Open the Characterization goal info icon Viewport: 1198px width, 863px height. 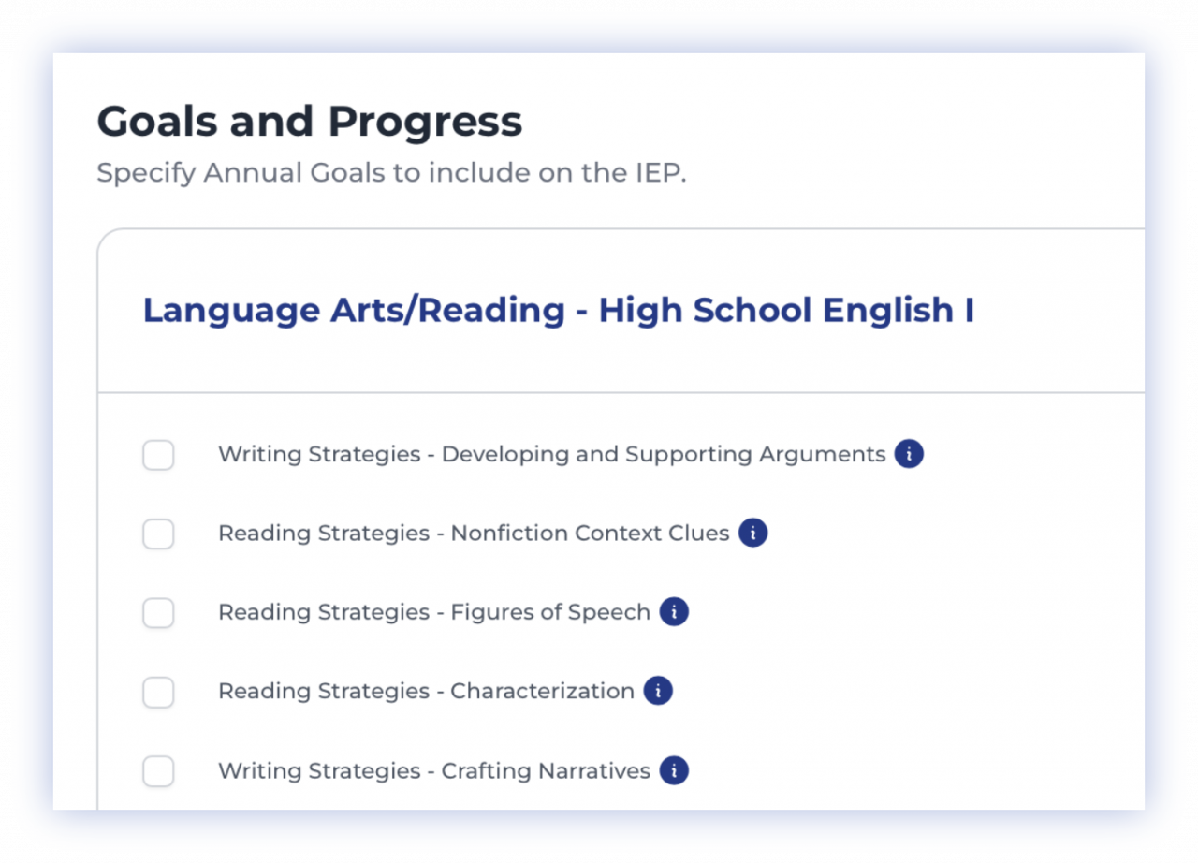(658, 692)
